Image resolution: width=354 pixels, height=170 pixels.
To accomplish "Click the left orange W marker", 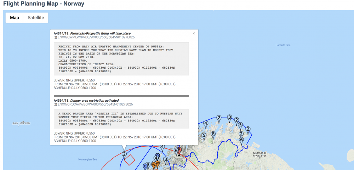I will 154,164.
